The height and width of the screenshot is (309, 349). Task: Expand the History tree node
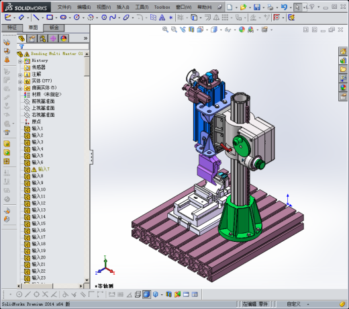click(20, 61)
